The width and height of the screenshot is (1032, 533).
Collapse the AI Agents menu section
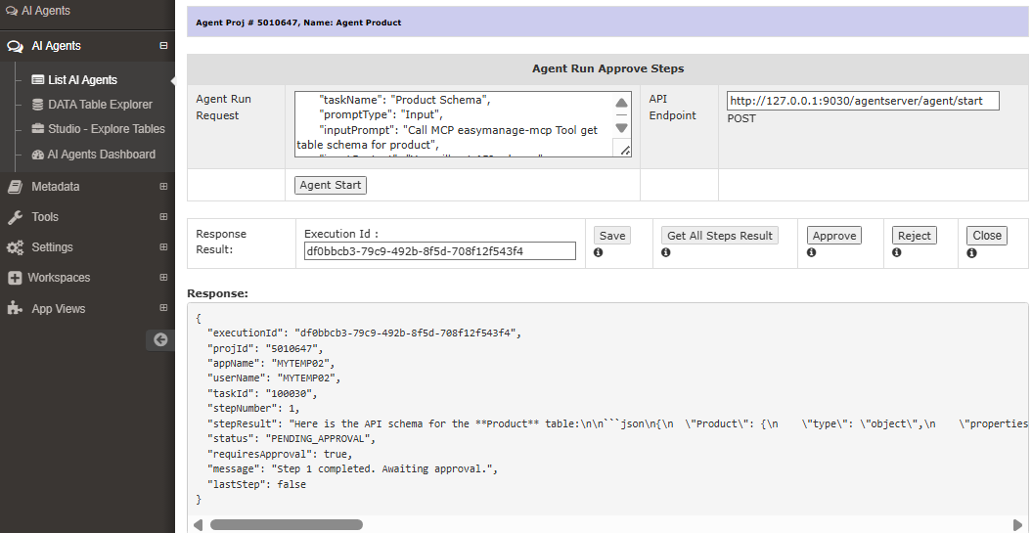(x=163, y=46)
